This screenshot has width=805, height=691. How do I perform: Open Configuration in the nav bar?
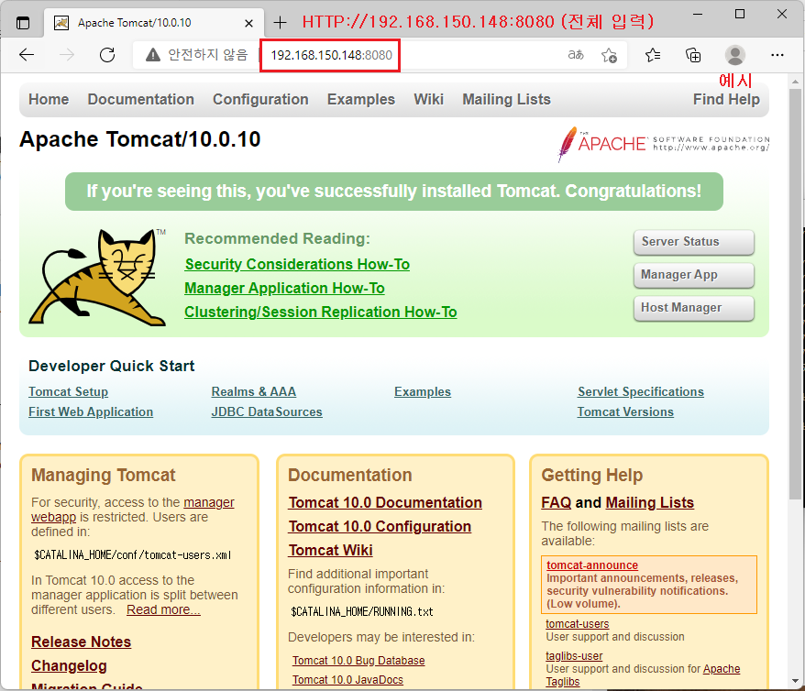pyautogui.click(x=260, y=100)
